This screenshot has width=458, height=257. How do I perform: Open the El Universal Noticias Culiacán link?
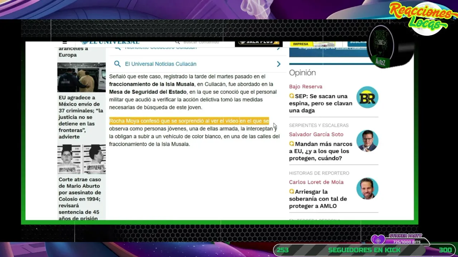point(161,64)
